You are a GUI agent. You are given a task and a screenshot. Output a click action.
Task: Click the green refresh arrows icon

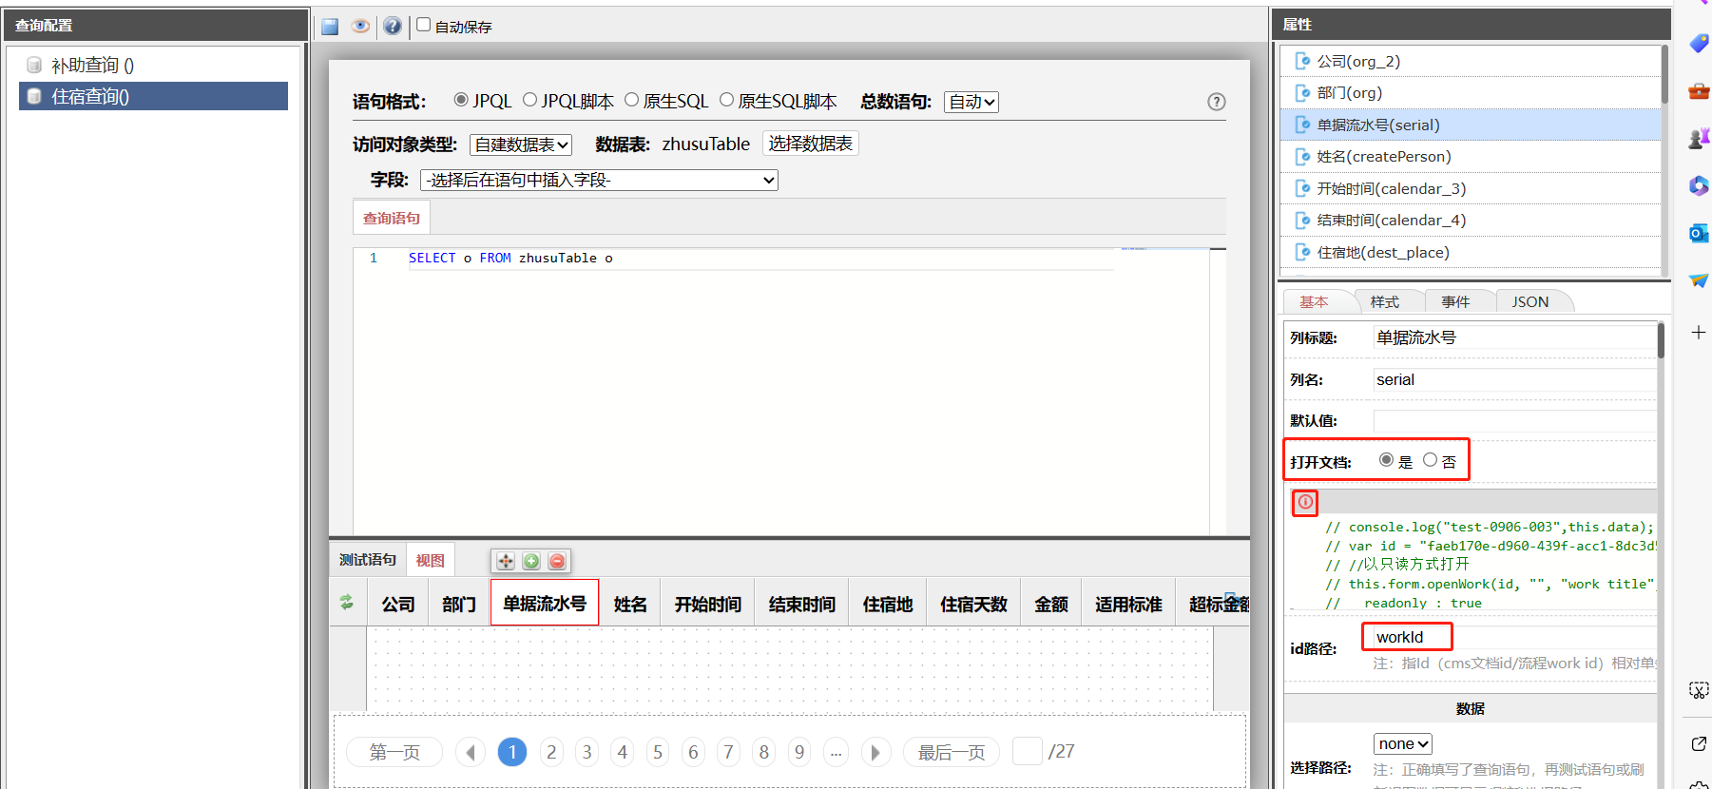[x=347, y=602]
